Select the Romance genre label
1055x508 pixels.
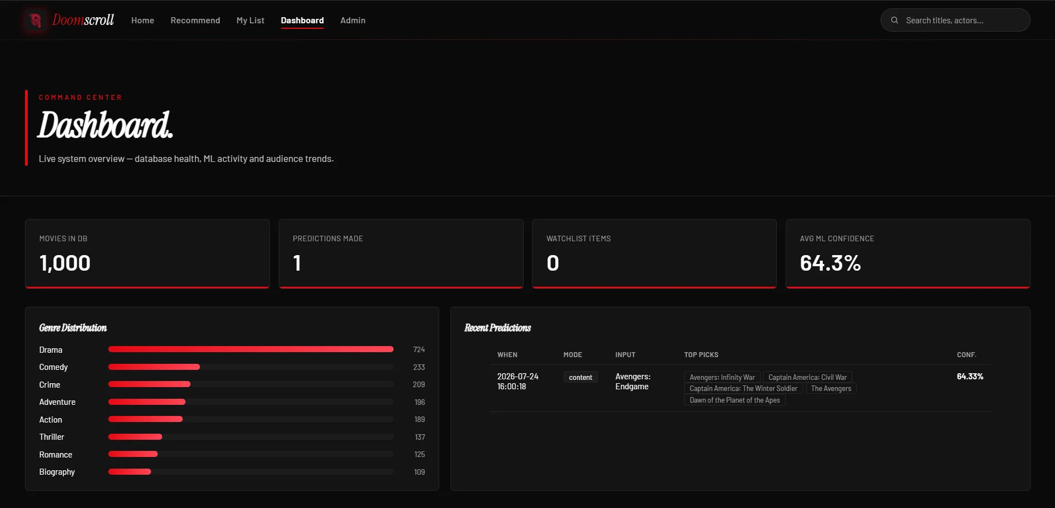(x=56, y=455)
